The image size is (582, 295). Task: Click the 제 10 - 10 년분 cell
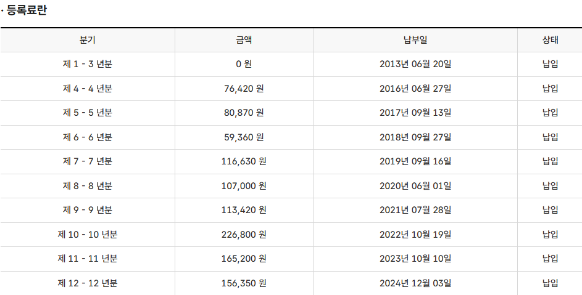[88, 235]
